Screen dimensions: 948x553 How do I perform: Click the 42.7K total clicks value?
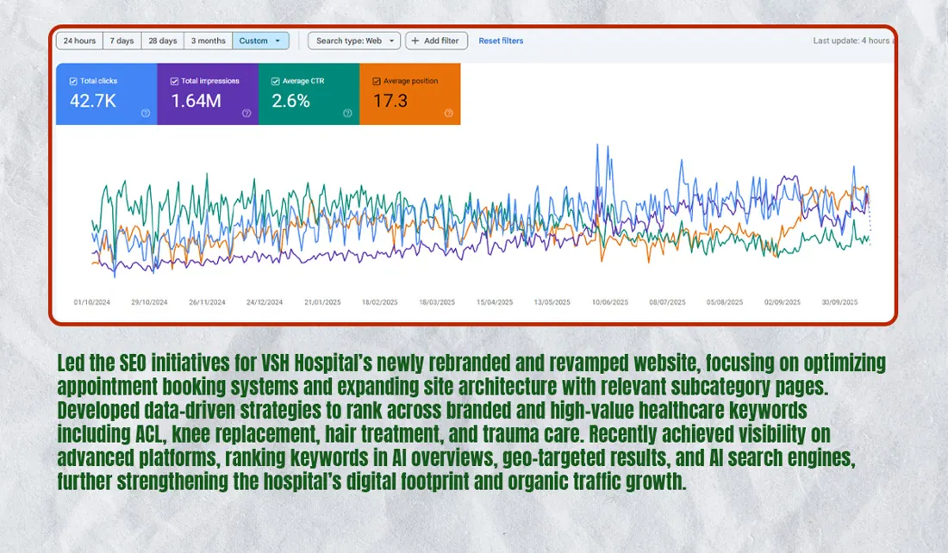coord(92,100)
